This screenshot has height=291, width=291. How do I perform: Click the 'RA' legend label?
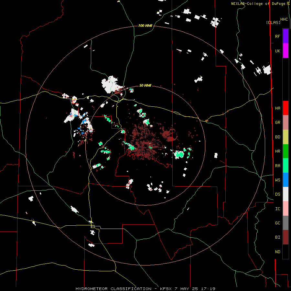coord(277,166)
